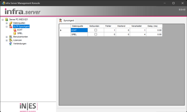Click the SPIEL database icon in tree
The width and height of the screenshot is (187, 112).
tap(15, 33)
